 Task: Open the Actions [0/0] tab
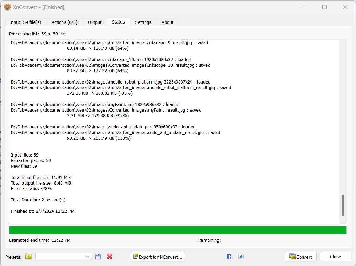64,22
